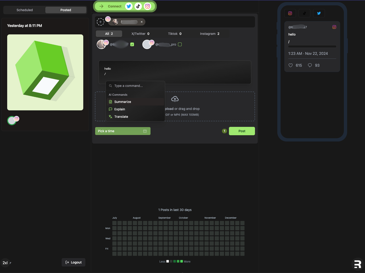The image size is (365, 273).
Task: Select the TikTok icon in the Connect bar
Action: tap(138, 6)
